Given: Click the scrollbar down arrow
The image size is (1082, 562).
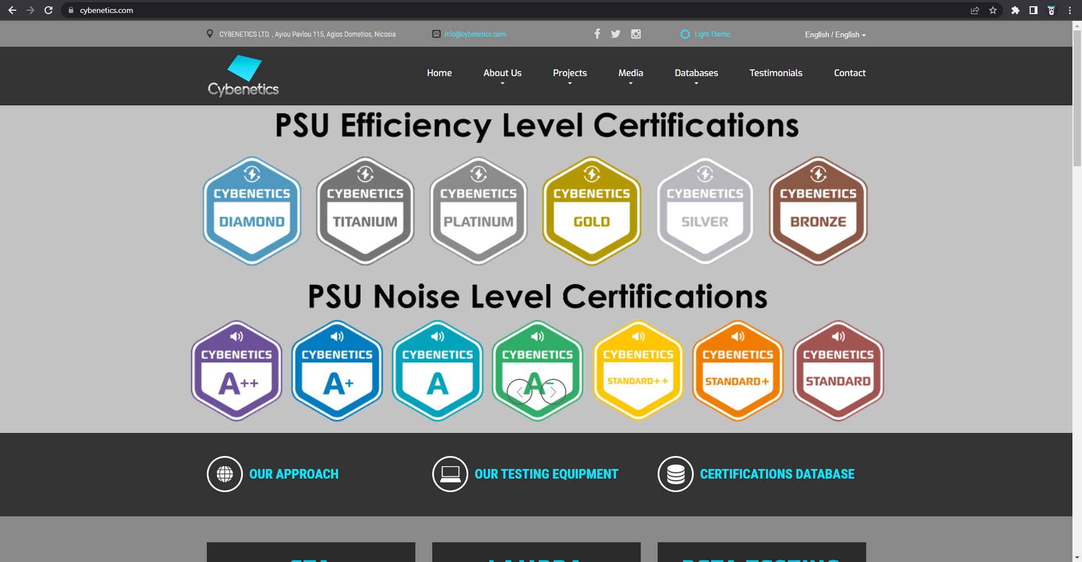Looking at the screenshot, I should click(x=1077, y=557).
